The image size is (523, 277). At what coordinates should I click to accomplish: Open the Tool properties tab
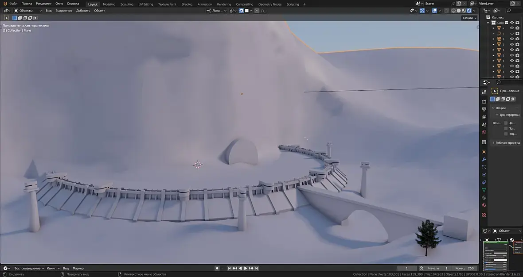click(484, 92)
